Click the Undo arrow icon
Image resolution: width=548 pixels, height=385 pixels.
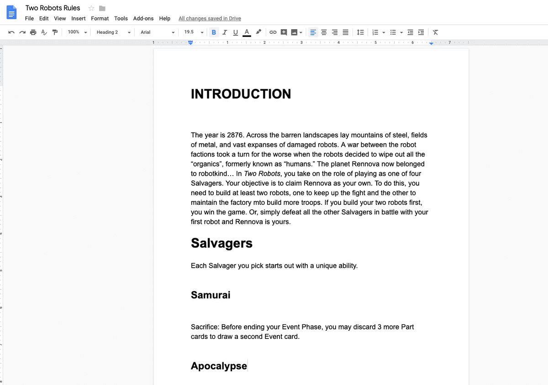11,32
